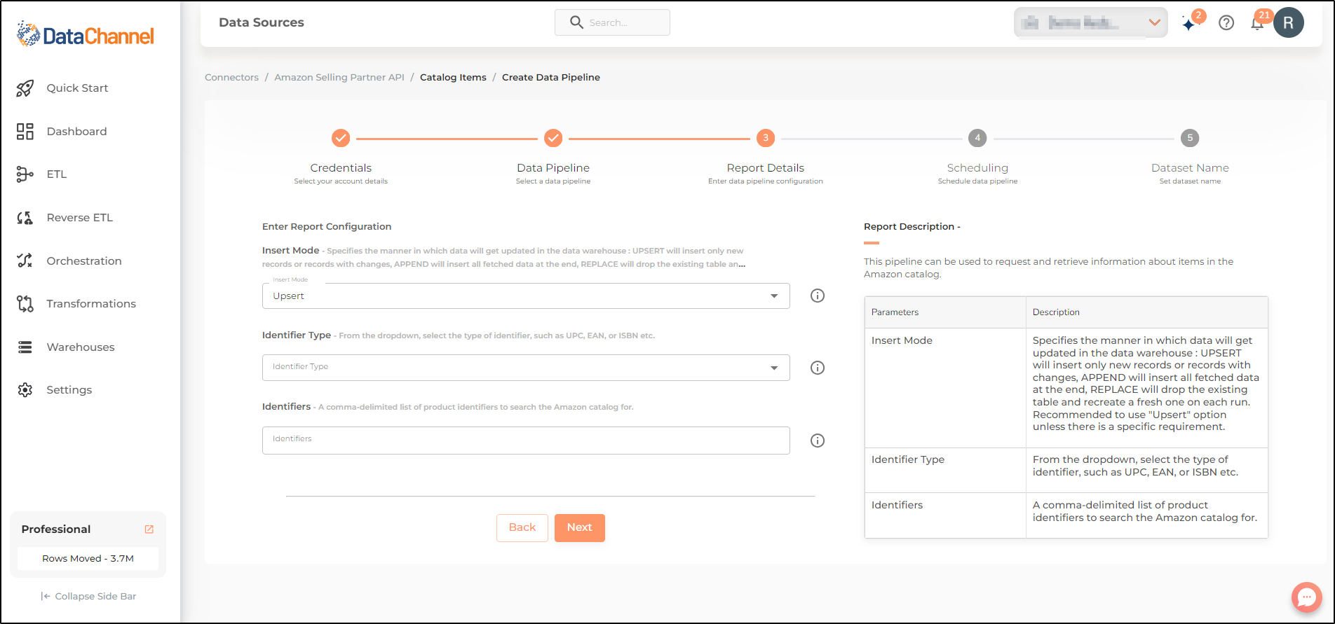This screenshot has width=1335, height=624.
Task: Open Catalog Items breadcrumb
Action: tap(453, 77)
